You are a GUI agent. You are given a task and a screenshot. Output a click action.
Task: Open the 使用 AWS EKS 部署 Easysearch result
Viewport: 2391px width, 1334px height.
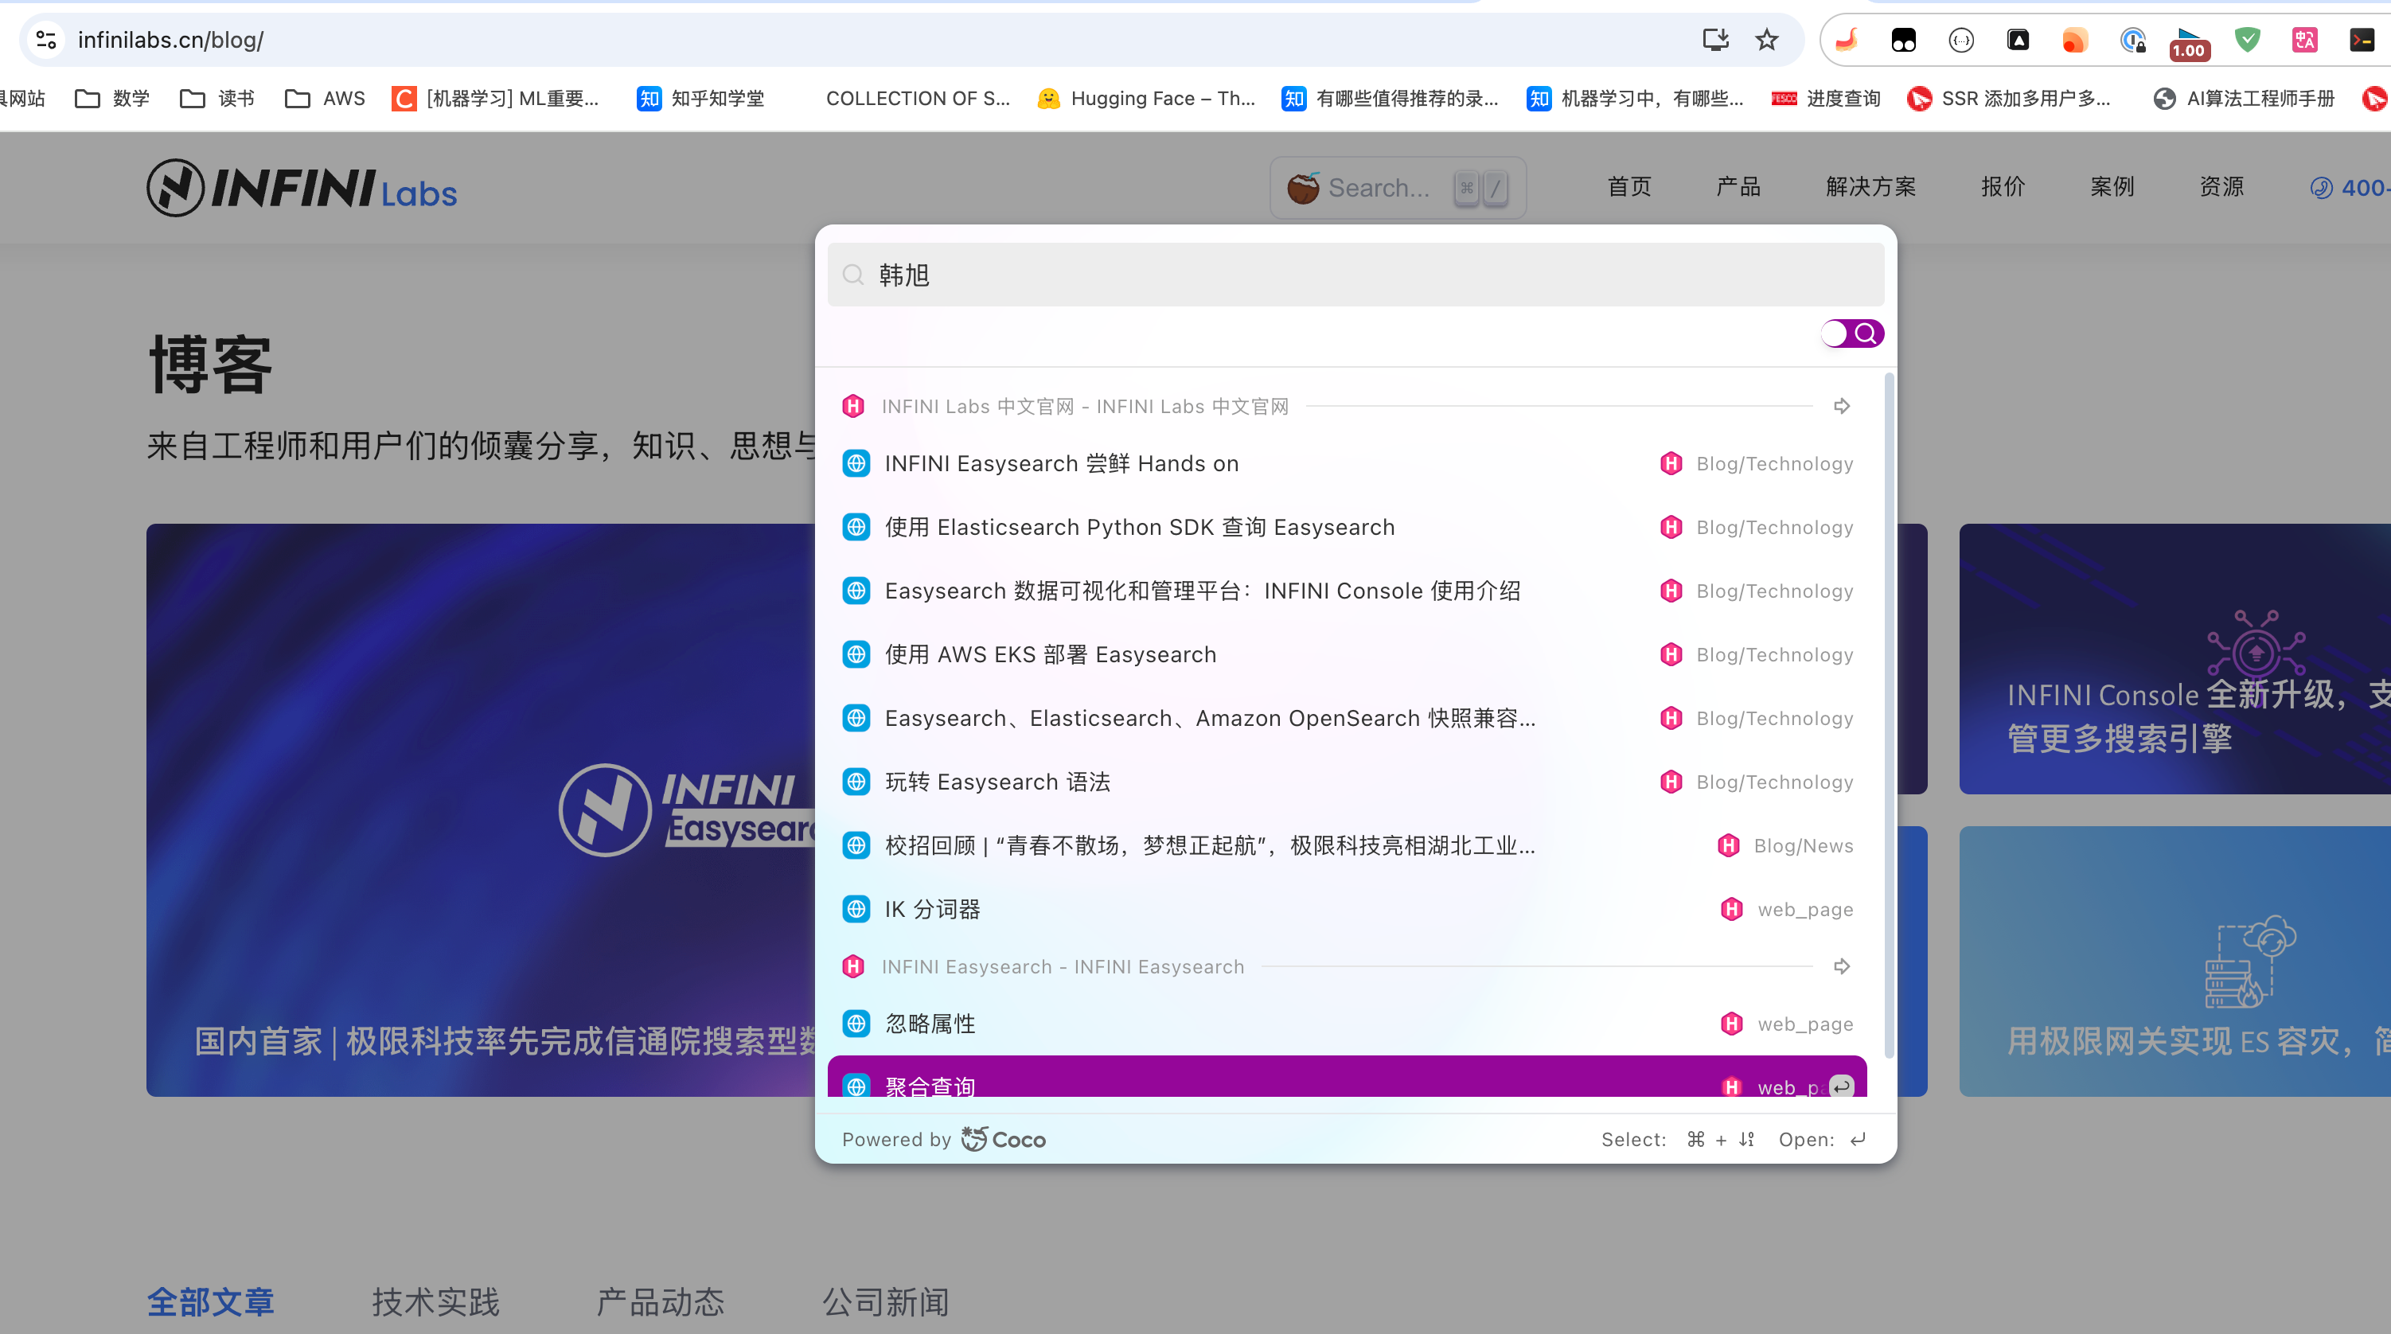coord(1050,654)
